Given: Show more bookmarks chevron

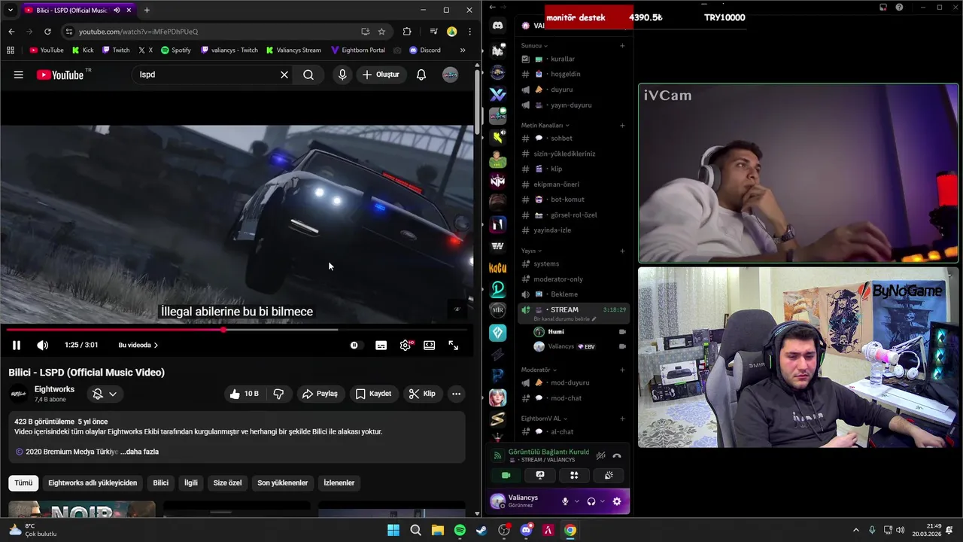Looking at the screenshot, I should [x=463, y=50].
